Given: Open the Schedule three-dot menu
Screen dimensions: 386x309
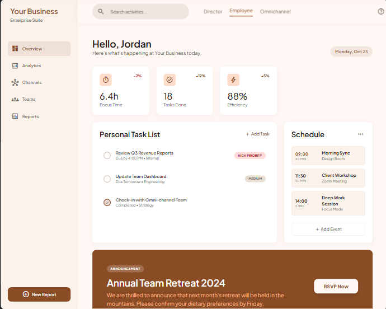Looking at the screenshot, I should click(360, 134).
